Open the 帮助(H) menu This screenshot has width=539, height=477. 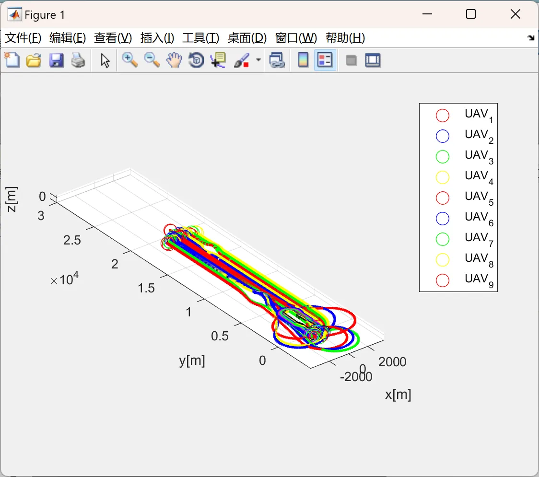[345, 38]
